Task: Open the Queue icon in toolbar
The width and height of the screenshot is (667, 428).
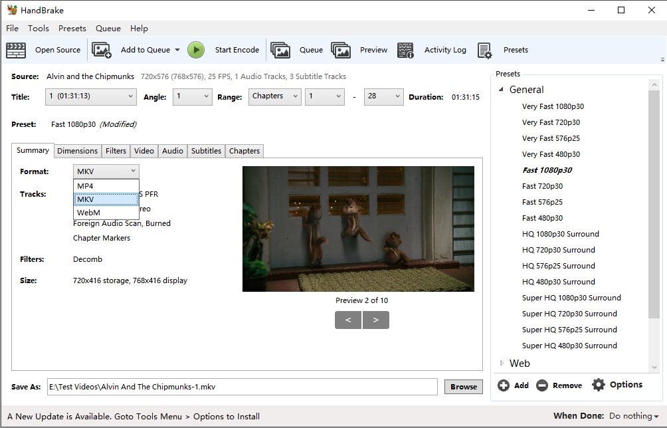Action: pos(280,50)
